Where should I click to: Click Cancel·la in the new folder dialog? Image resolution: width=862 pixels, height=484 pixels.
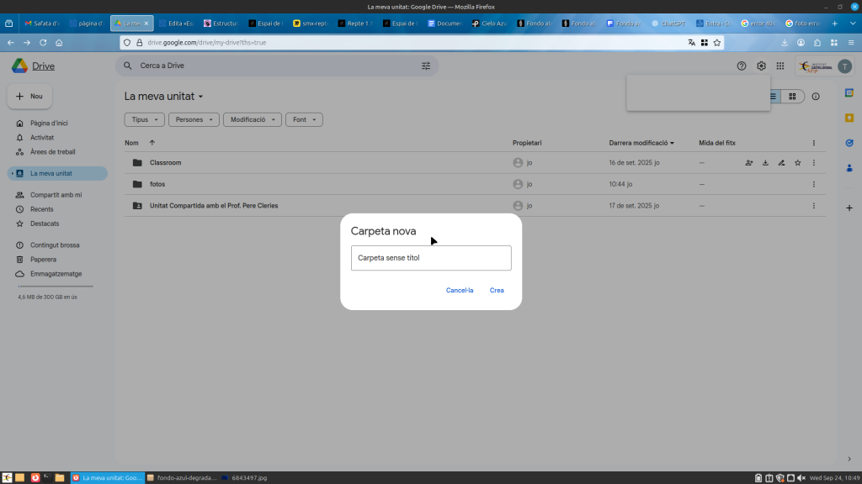point(460,291)
